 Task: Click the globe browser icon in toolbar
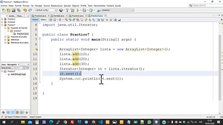click(61, 10)
